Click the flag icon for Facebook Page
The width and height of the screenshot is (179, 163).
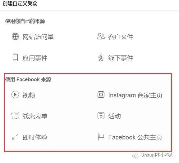coord(101,137)
